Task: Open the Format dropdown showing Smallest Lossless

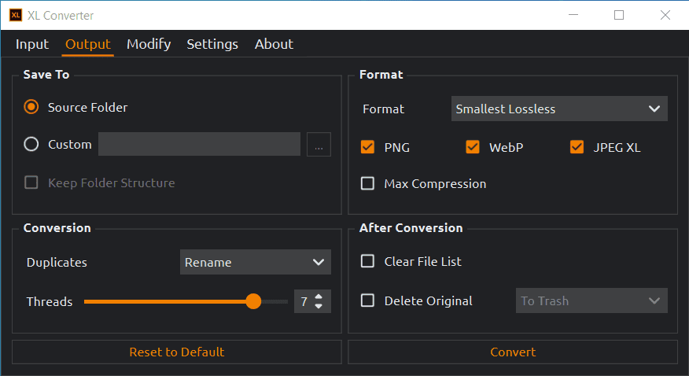Action: pyautogui.click(x=559, y=109)
